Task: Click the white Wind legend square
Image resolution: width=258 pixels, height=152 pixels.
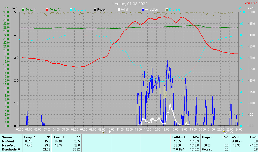Action: click(x=119, y=10)
